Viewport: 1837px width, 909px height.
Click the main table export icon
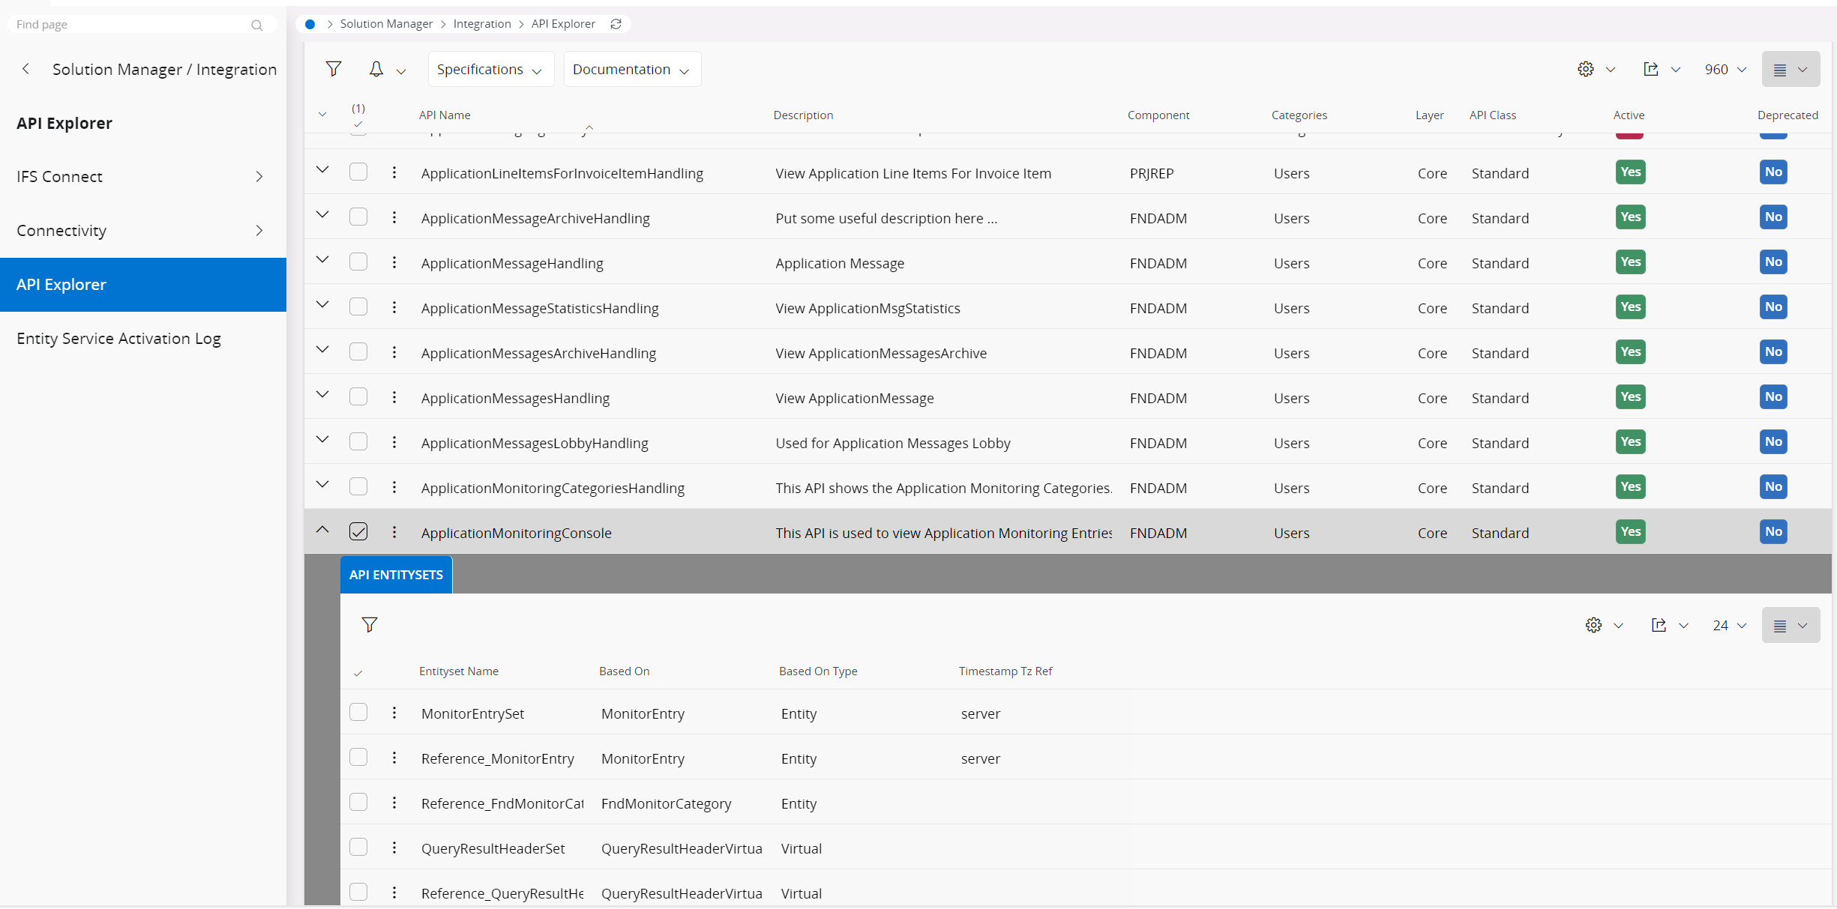pos(1650,69)
